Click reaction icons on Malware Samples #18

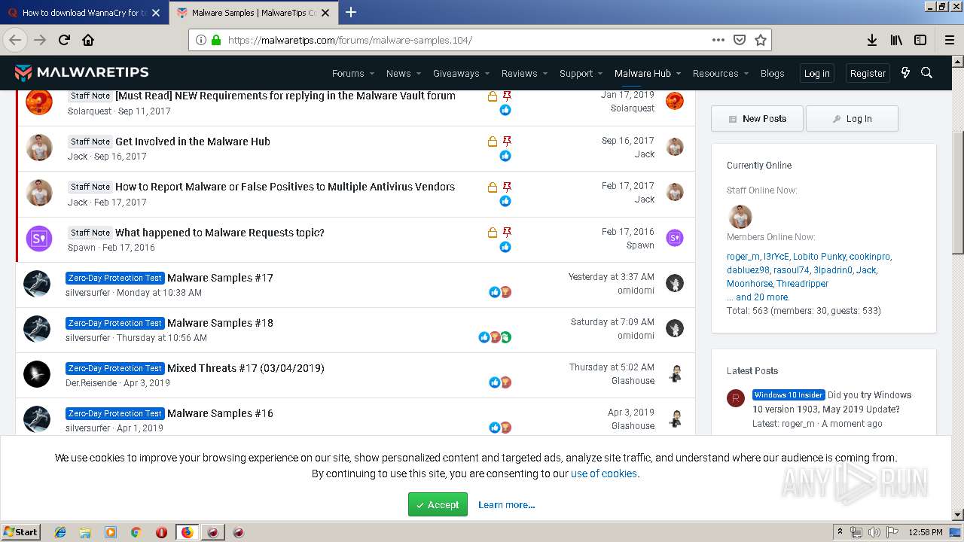[x=495, y=337]
